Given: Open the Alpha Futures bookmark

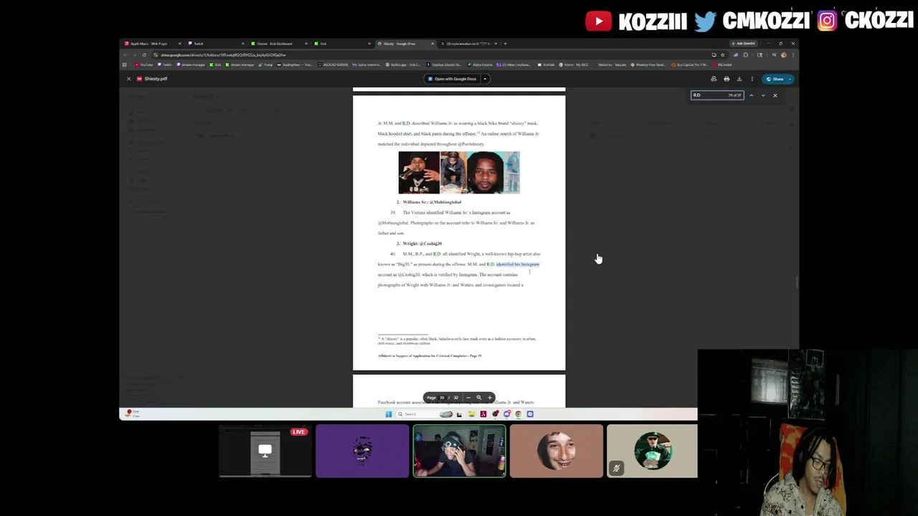Looking at the screenshot, I should coord(481,64).
